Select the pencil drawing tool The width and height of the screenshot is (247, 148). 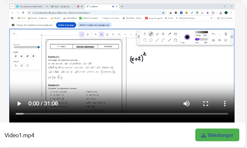pyautogui.click(x=151, y=34)
